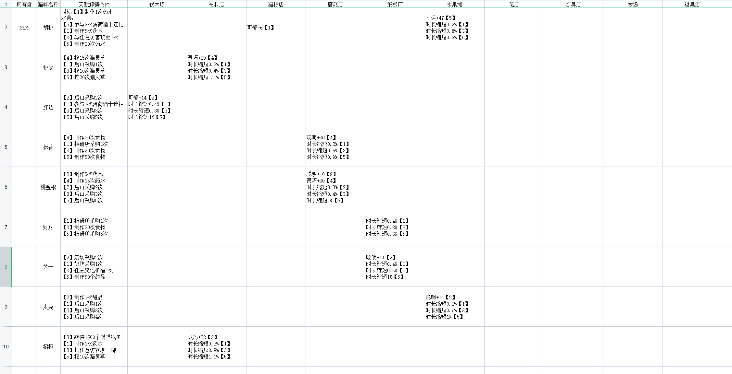Select the 灯具店 column header cell
Viewport: 732px width, 374px height.
(574, 5)
